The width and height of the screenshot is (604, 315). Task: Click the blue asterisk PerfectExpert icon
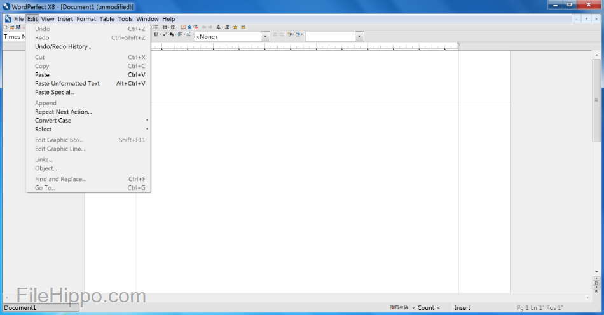tap(189, 27)
